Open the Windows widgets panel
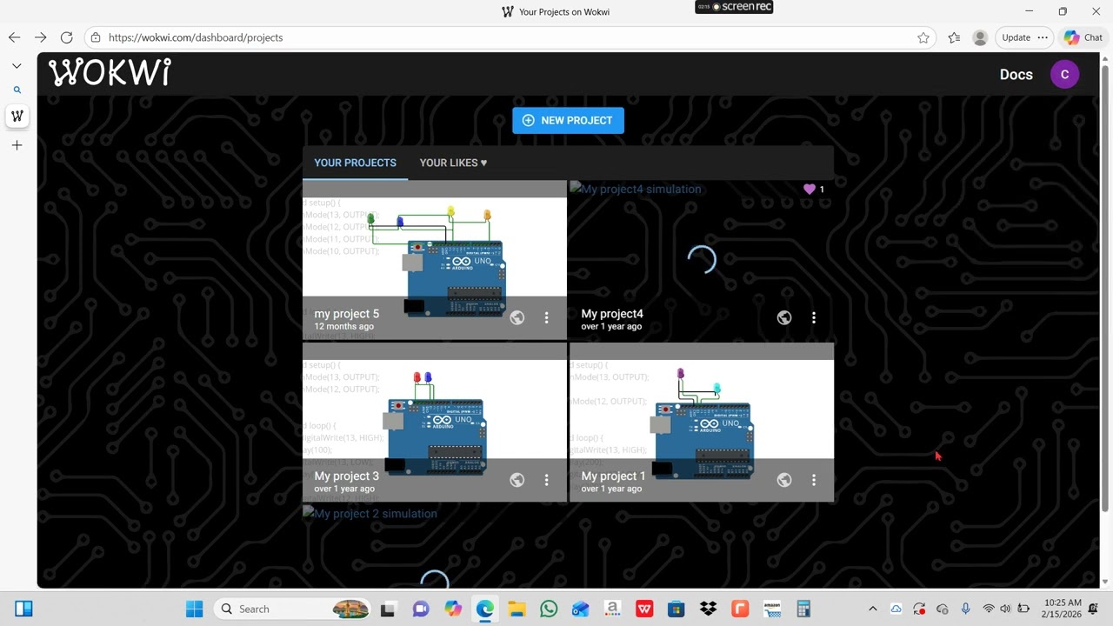This screenshot has height=626, width=1113. click(23, 609)
